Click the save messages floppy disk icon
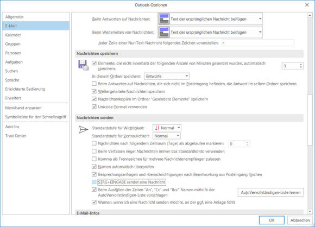The height and width of the screenshot is (227, 315). tap(83, 65)
